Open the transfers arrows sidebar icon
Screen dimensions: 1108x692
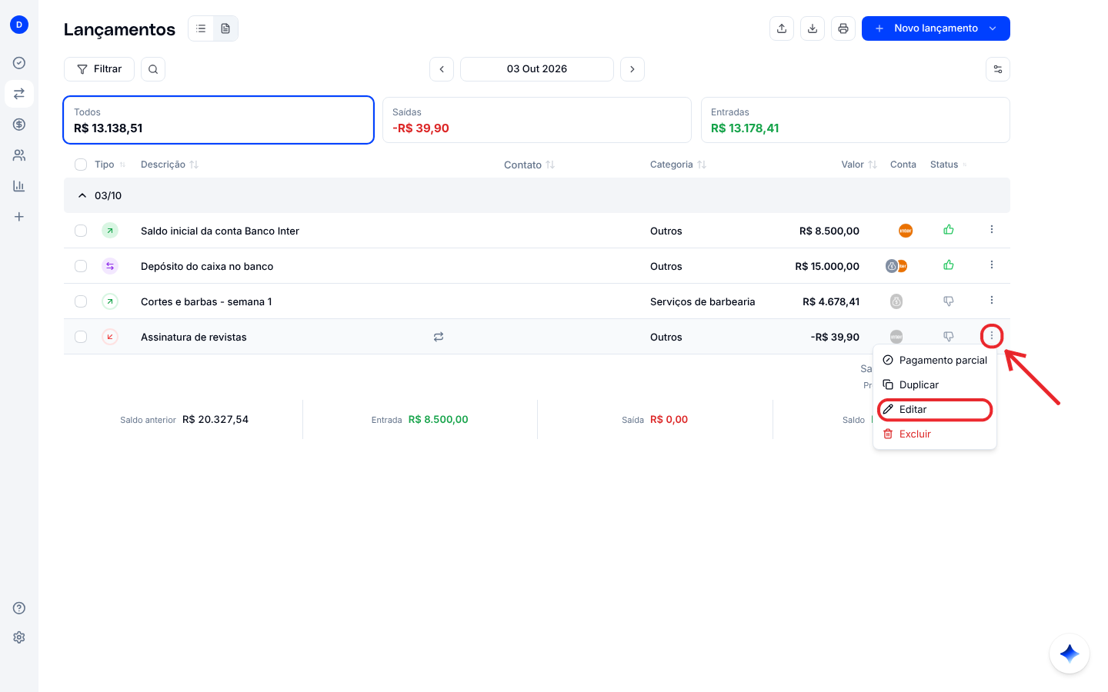click(x=19, y=94)
